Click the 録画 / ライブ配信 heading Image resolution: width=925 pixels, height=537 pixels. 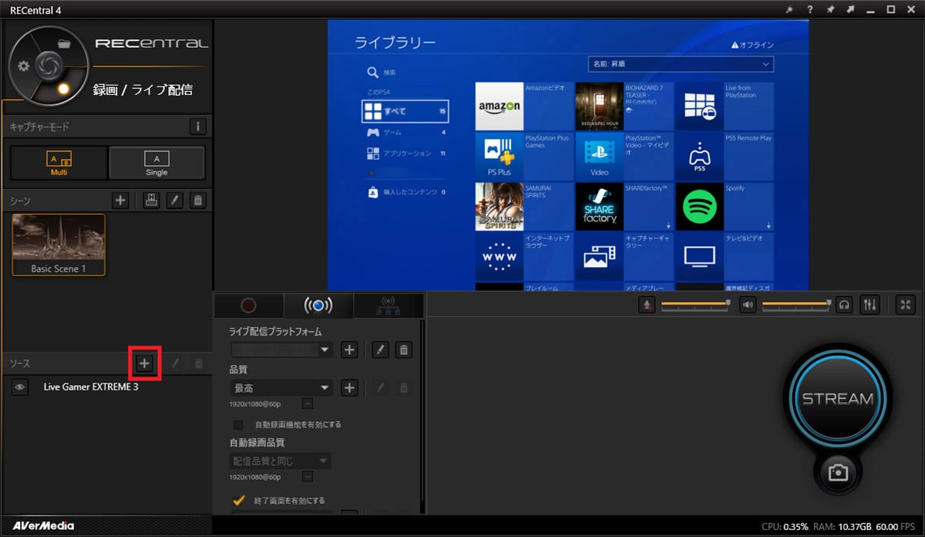pos(143,89)
